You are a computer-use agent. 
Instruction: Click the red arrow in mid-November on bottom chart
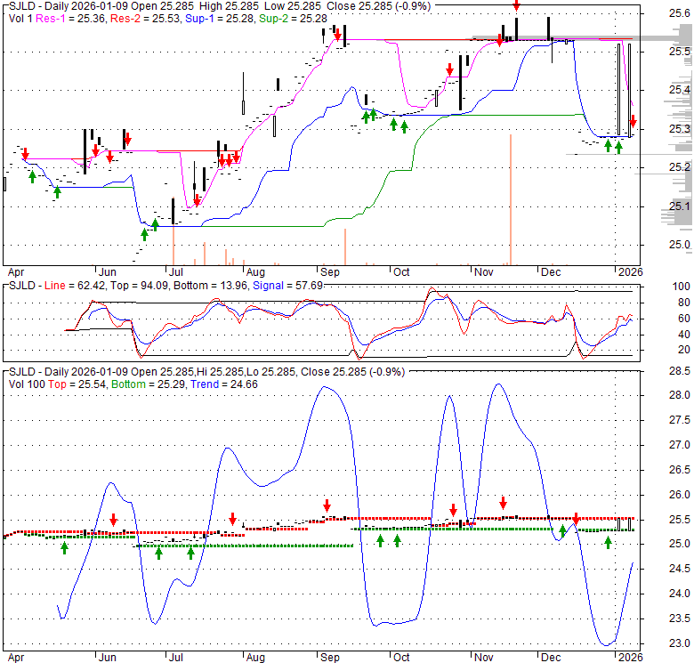[x=503, y=502]
